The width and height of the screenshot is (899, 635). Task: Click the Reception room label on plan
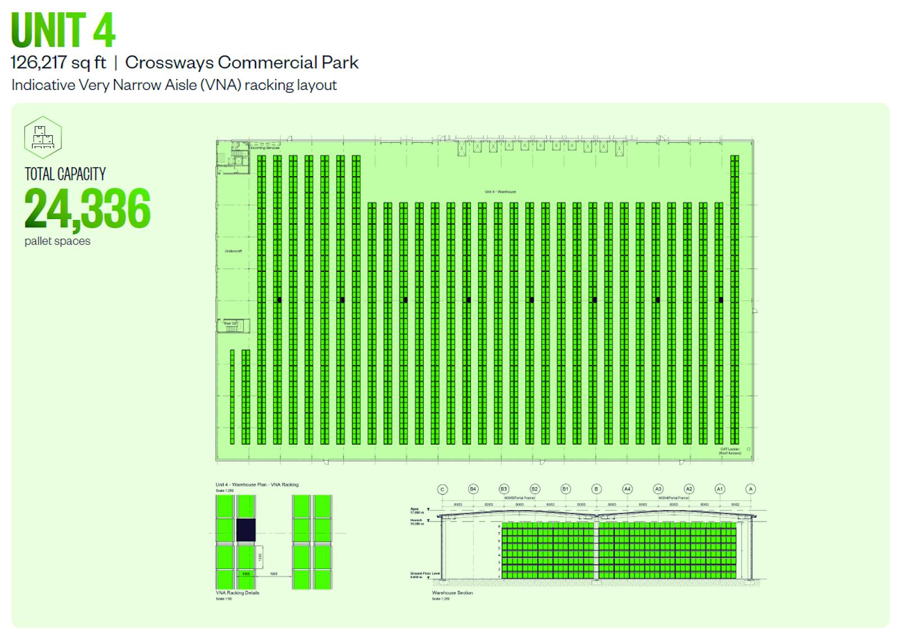(x=225, y=166)
